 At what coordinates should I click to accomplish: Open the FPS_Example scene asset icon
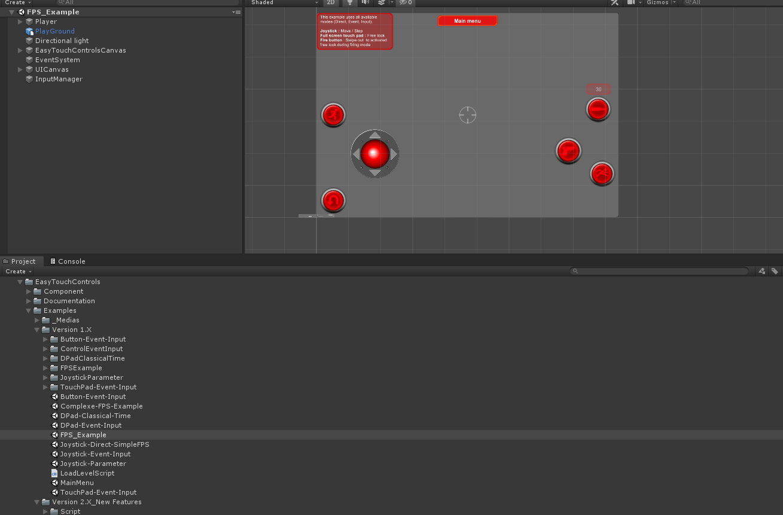[x=53, y=435]
